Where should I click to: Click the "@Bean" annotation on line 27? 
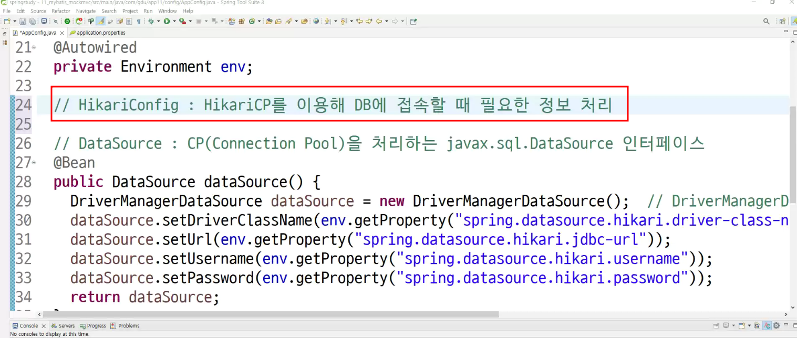click(x=74, y=163)
